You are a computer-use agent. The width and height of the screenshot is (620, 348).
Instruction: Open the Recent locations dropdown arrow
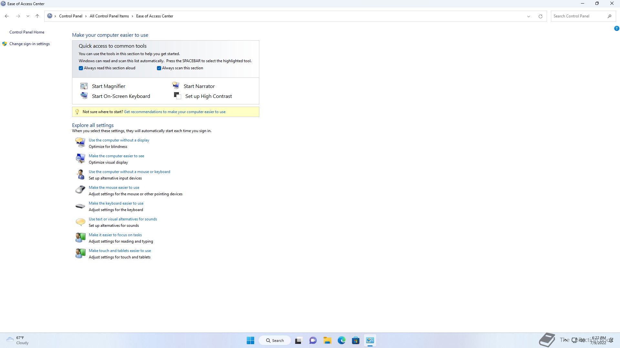point(28,16)
